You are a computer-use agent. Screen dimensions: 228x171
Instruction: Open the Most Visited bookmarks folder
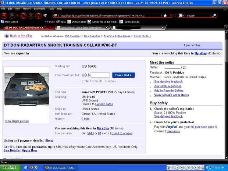[10, 22]
